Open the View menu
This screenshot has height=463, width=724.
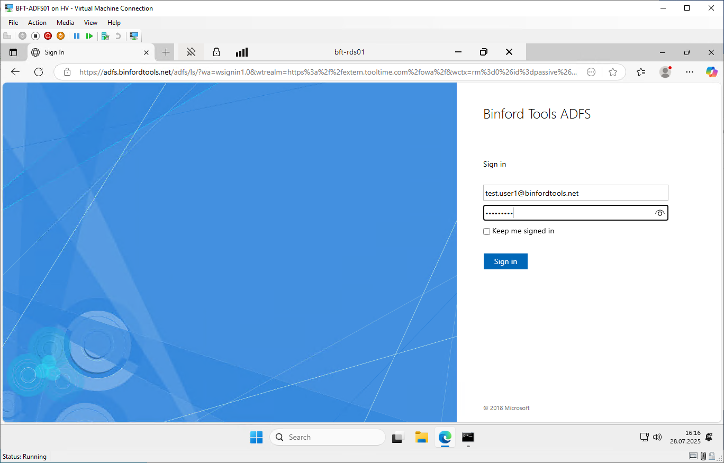click(x=91, y=23)
